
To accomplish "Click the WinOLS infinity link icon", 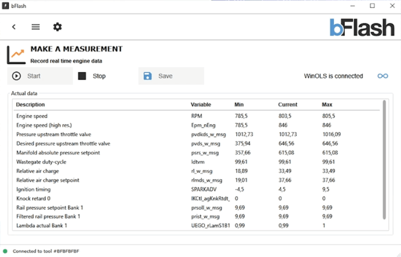I will (x=383, y=76).
